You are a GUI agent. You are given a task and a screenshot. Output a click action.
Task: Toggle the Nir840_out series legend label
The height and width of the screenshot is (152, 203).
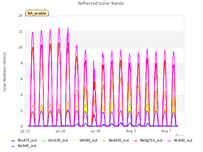[x=183, y=141]
